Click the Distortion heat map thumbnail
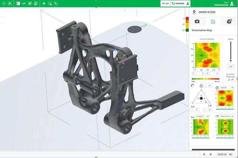This screenshot has height=158, width=238. 225,127
